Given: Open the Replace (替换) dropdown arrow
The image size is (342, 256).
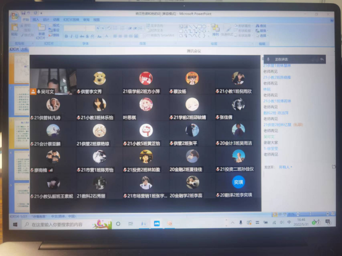Looking at the screenshot, I should pos(267,31).
